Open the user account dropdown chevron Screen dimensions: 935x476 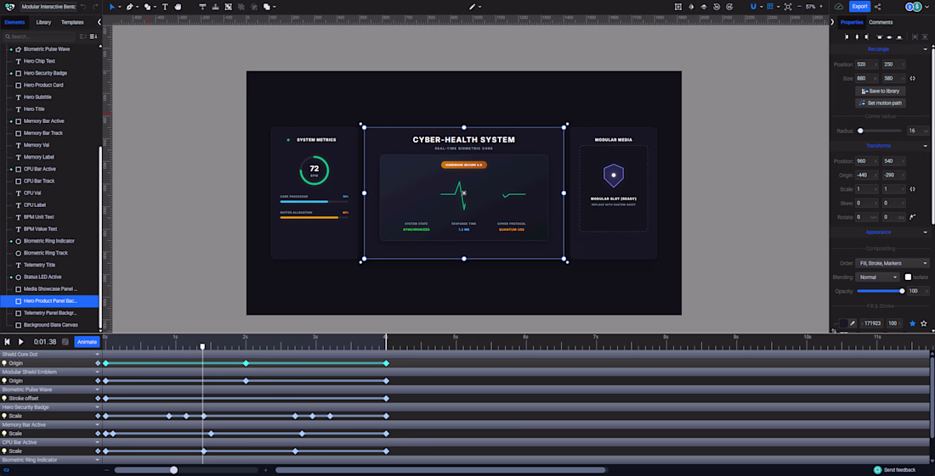tap(928, 7)
